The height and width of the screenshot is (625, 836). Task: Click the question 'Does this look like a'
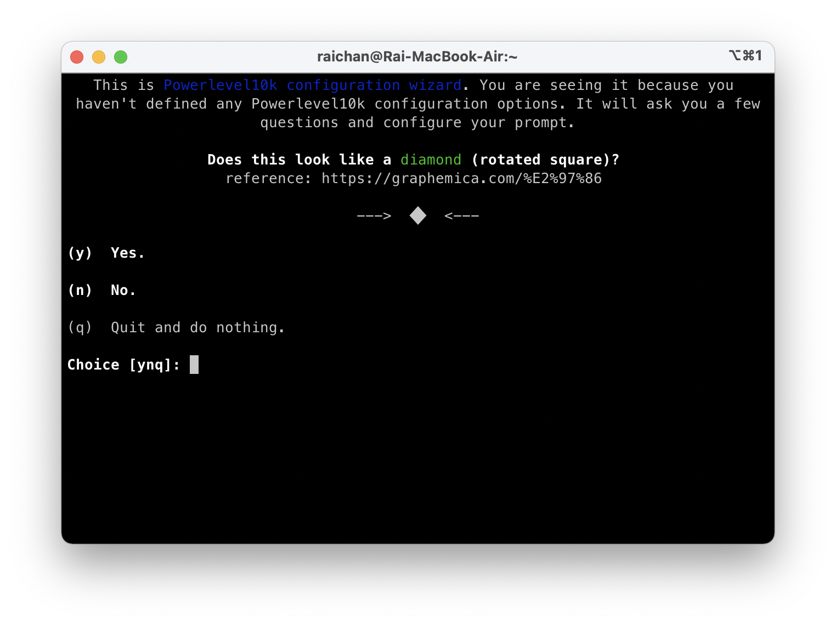tap(300, 160)
